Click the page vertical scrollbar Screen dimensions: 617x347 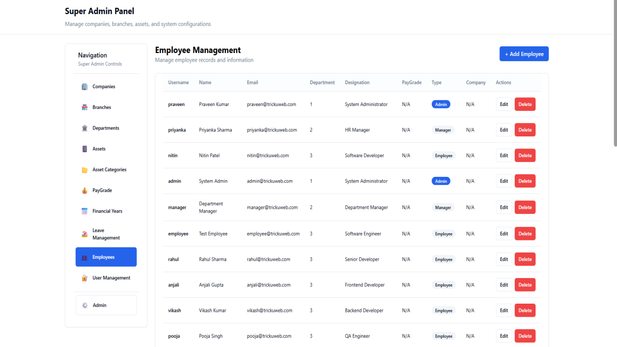(615, 73)
